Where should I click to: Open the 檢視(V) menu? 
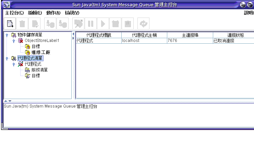[x=72, y=13]
